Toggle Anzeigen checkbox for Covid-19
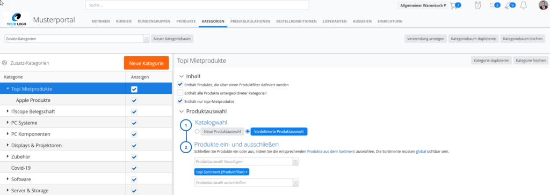The width and height of the screenshot is (550, 195). click(x=134, y=168)
